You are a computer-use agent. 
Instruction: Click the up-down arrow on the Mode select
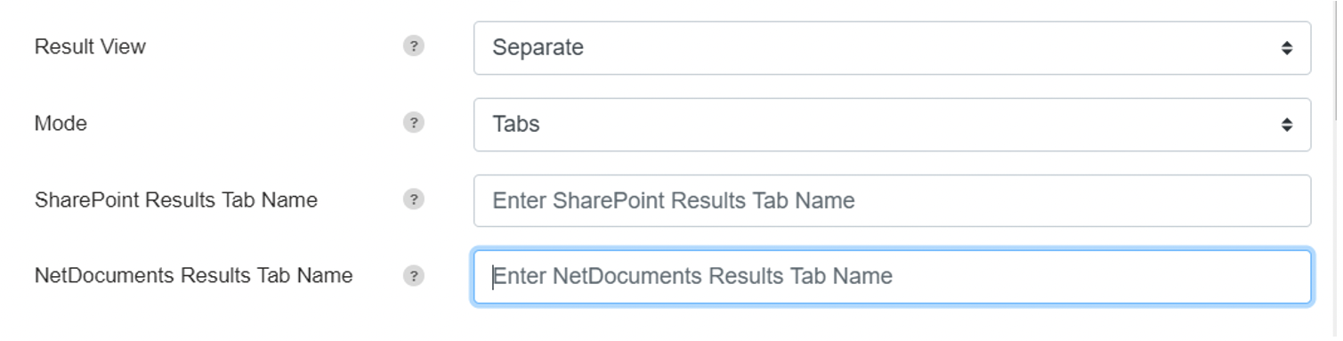[1286, 125]
